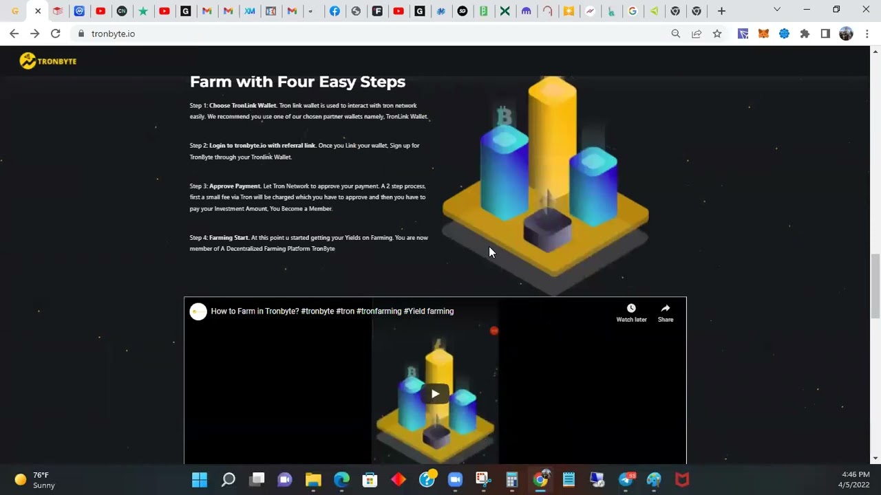
Task: Reload the tronbyte.io page
Action: [x=56, y=34]
